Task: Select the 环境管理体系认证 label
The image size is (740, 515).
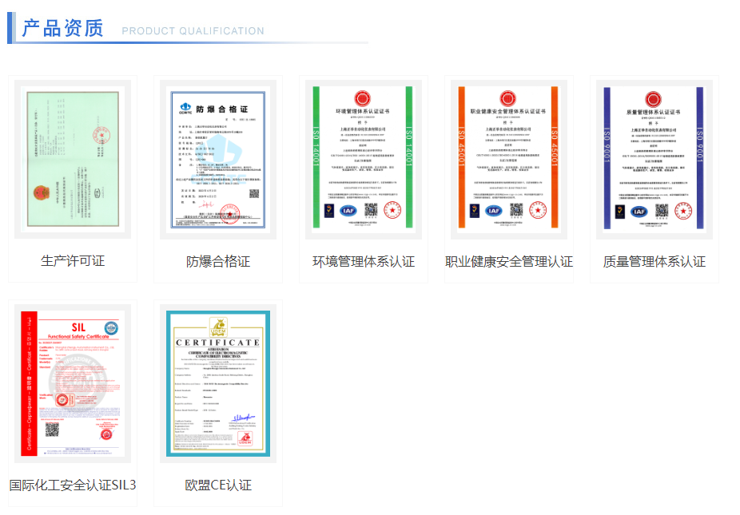Action: [364, 261]
